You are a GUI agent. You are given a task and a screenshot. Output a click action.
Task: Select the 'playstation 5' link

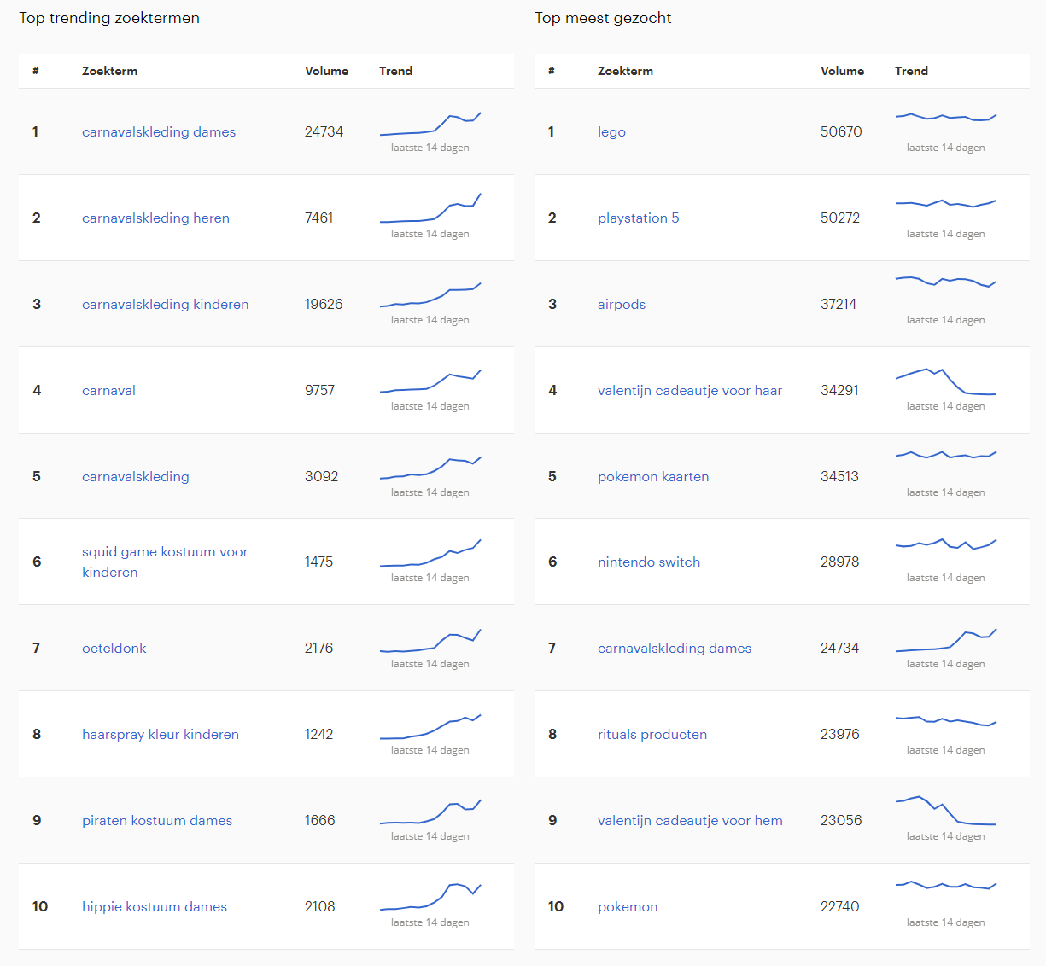click(638, 218)
